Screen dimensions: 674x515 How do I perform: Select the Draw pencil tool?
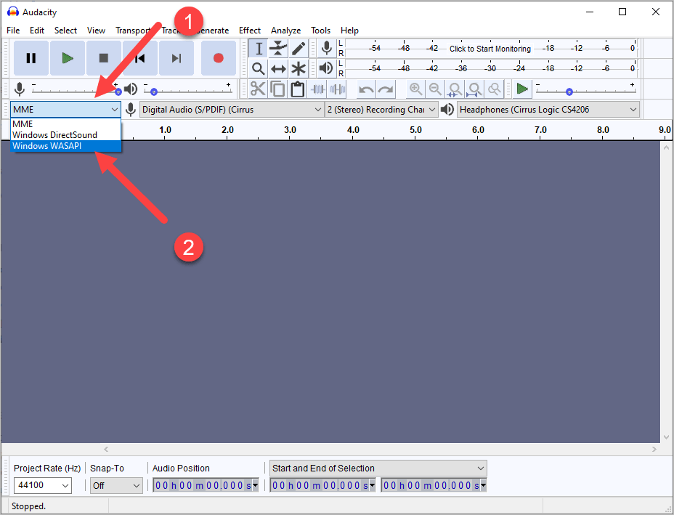[x=299, y=48]
